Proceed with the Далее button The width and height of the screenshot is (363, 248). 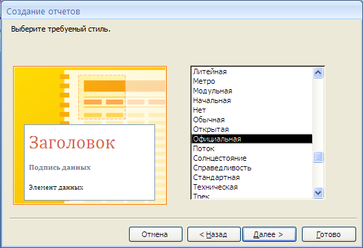pos(269,234)
